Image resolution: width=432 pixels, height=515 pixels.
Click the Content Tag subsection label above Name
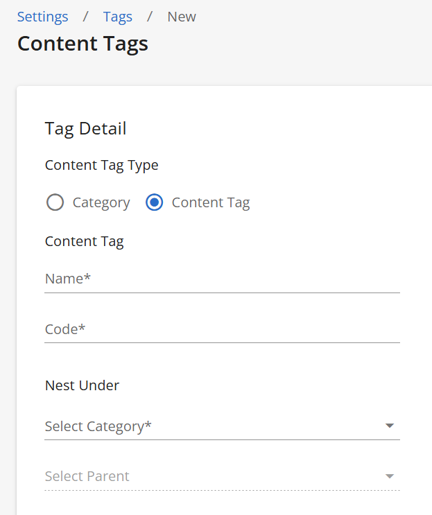tap(85, 242)
